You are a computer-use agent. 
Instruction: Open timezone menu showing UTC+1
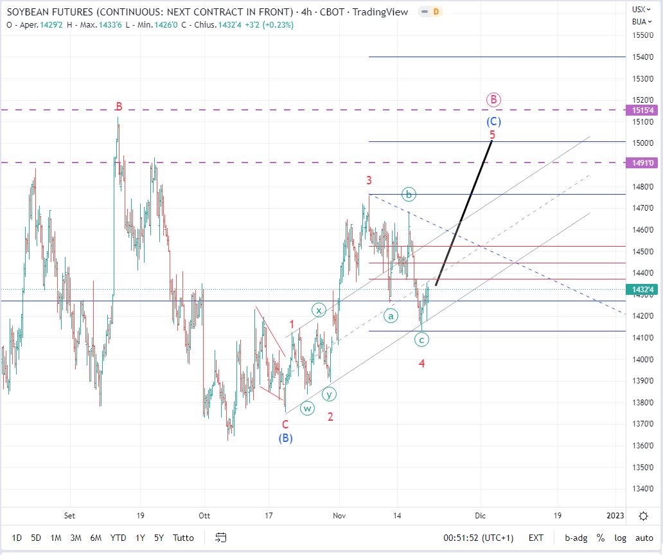(x=479, y=538)
